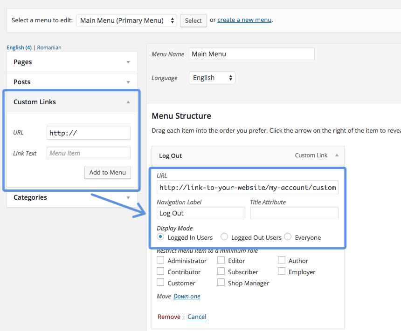
Task: Expand the Categories panel
Action: pos(128,197)
